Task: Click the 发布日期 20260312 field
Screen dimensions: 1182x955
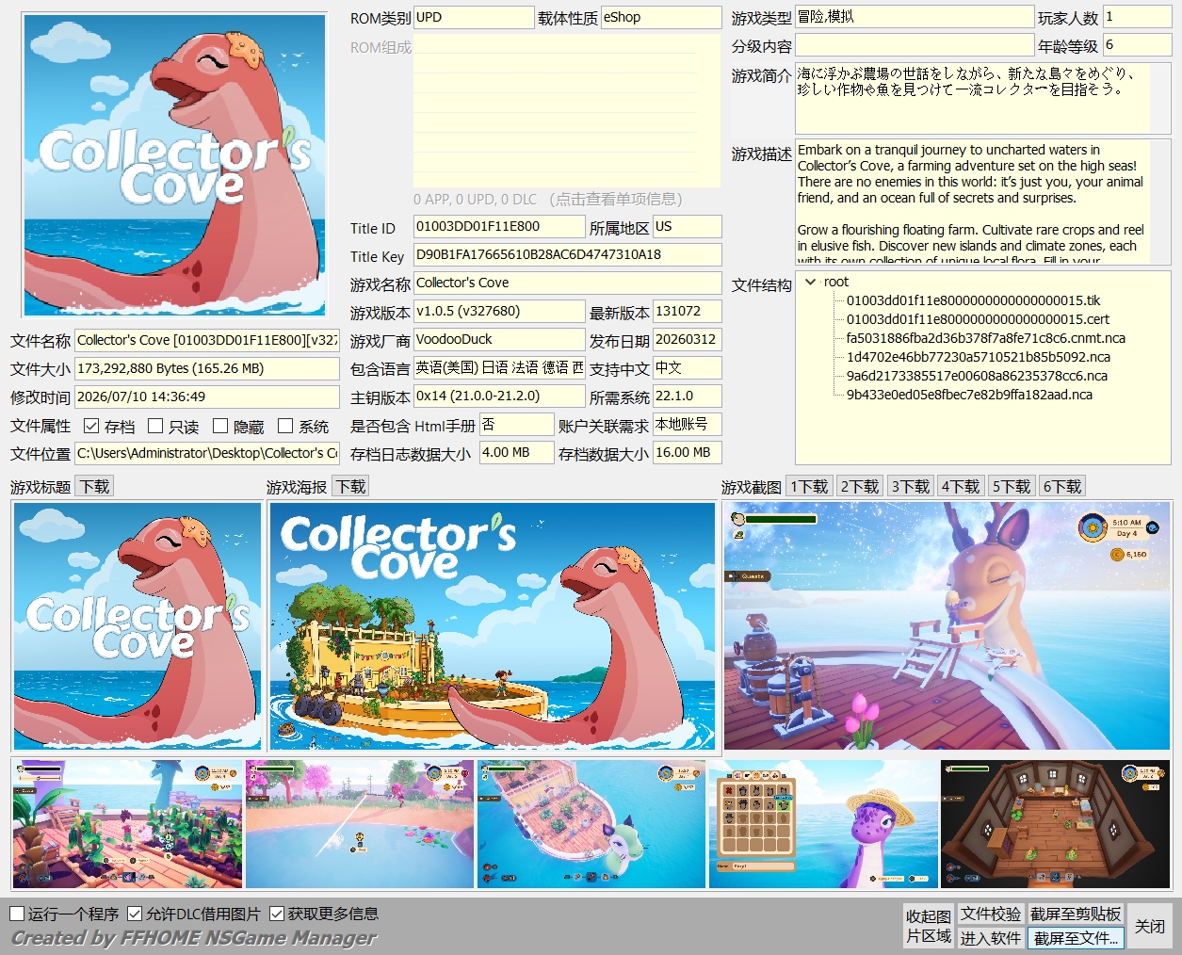Action: point(688,340)
